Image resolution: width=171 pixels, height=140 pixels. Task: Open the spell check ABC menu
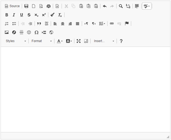tap(147, 6)
